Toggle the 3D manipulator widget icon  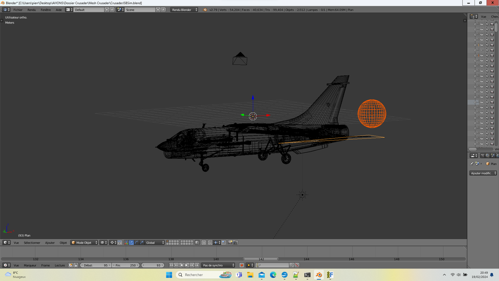point(126,242)
